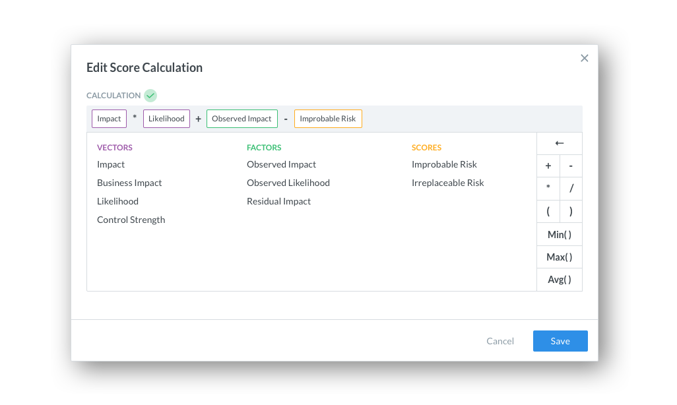Add an opening parenthesis
The width and height of the screenshot is (677, 405).
point(548,211)
